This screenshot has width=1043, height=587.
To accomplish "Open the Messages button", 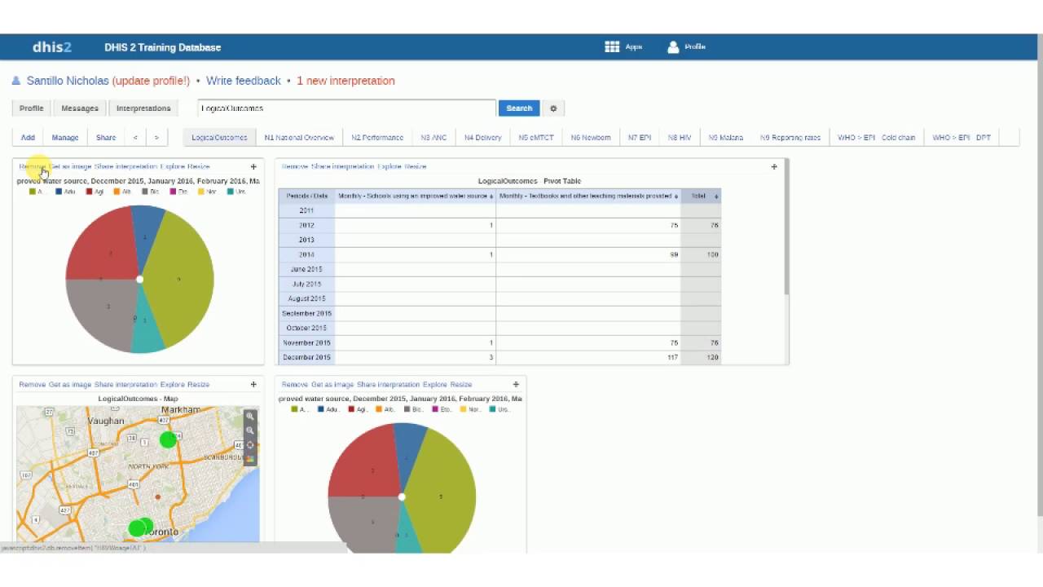I will click(x=80, y=108).
